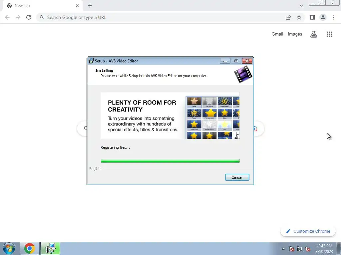Click the setup icon in the dialog title
Screen dimensions: 341x255
(x=91, y=61)
